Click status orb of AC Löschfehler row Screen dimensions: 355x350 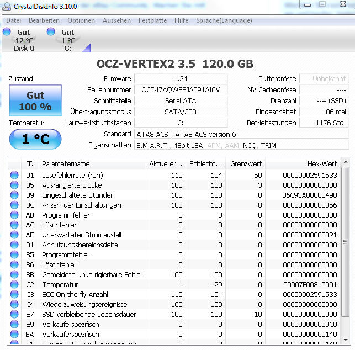(x=14, y=225)
